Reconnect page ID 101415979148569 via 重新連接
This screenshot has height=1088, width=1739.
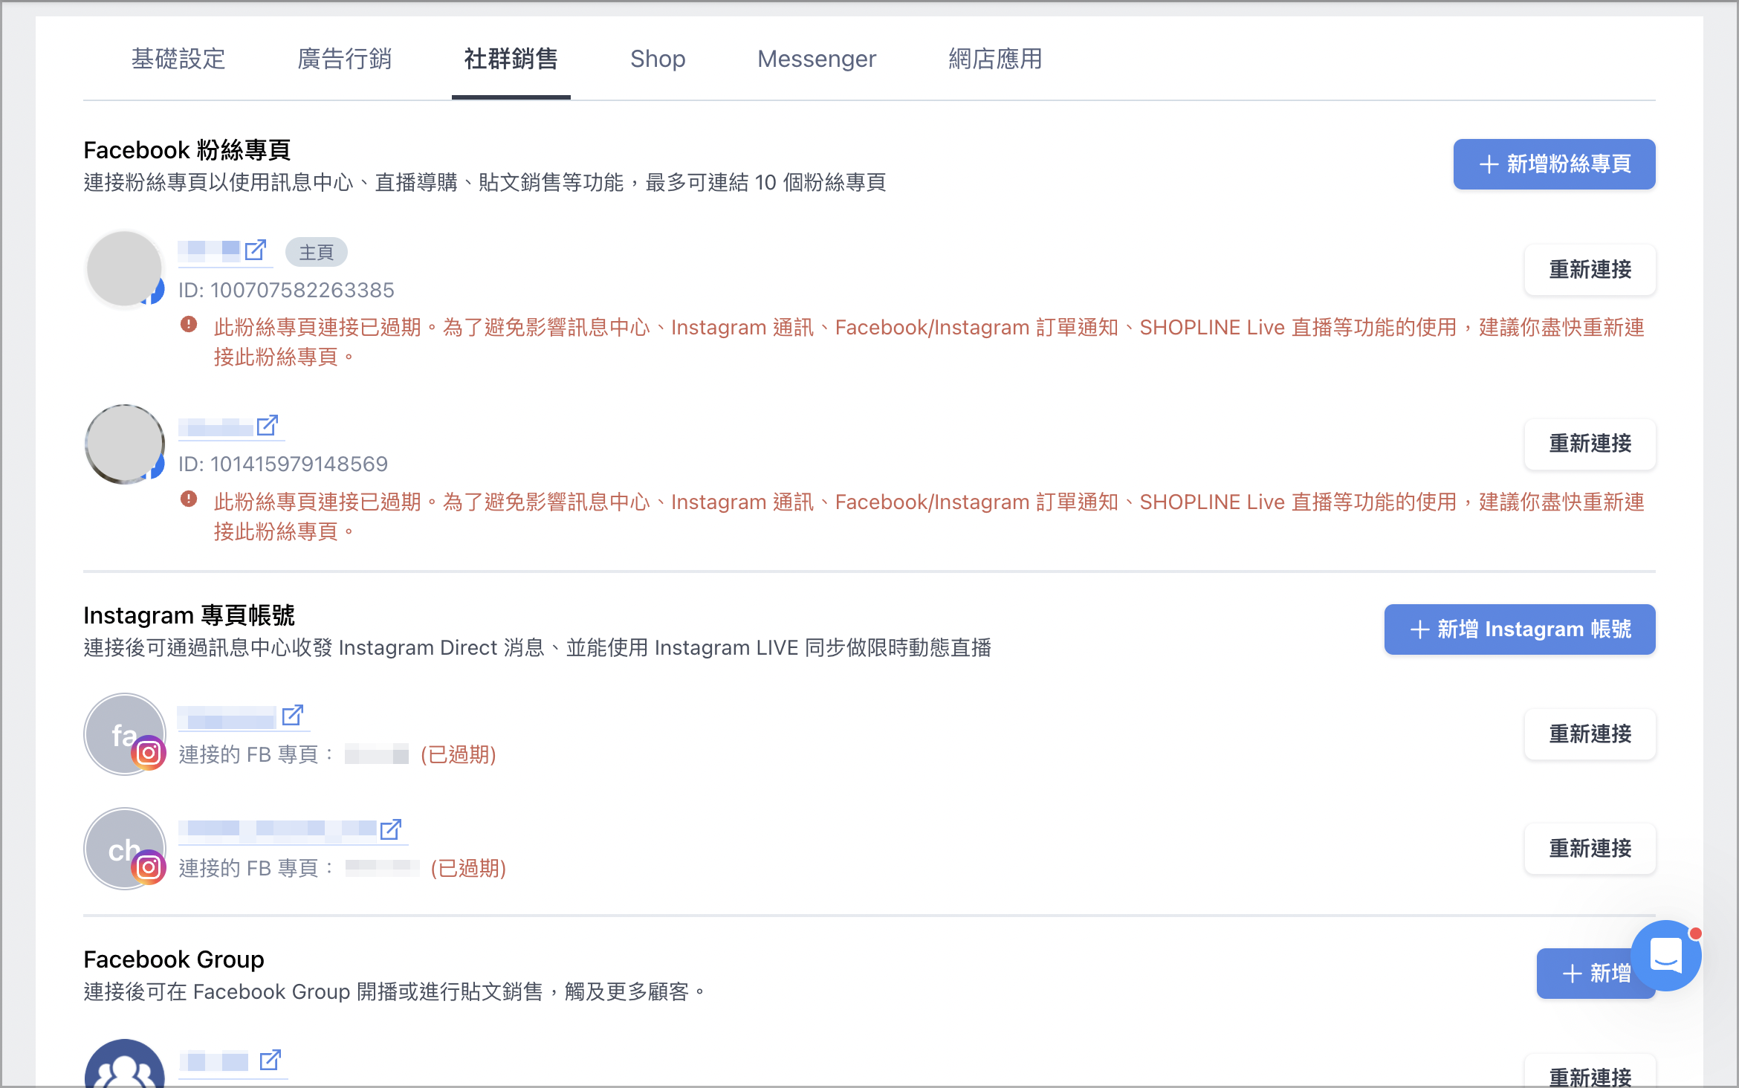(1590, 444)
